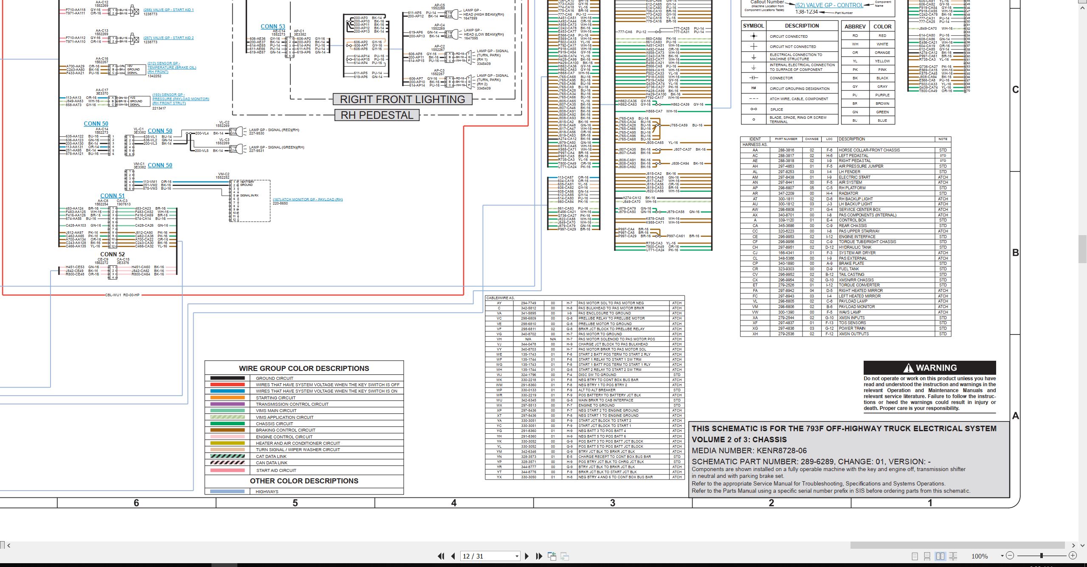The image size is (1087, 567).
Task: Click the MAIN BRKR TO CAB INTERFACE row
Action: (585, 400)
